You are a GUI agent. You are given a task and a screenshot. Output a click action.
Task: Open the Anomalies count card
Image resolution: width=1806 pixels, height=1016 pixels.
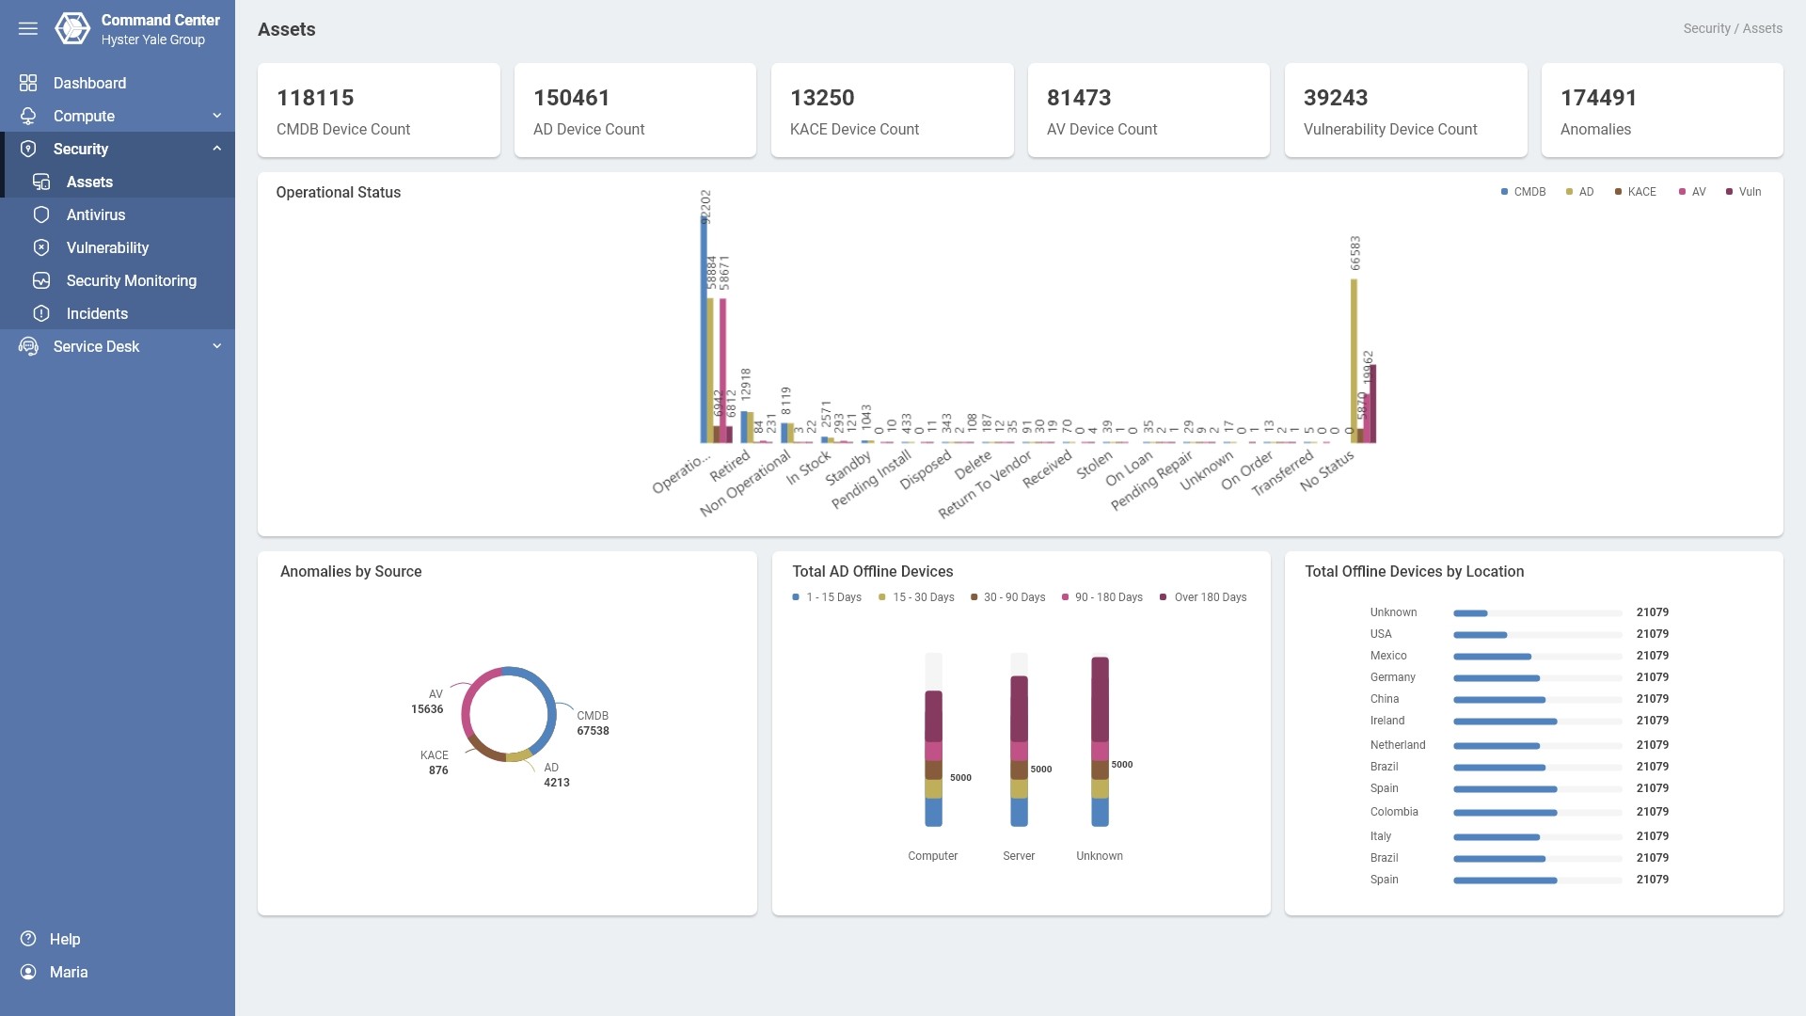pyautogui.click(x=1661, y=110)
